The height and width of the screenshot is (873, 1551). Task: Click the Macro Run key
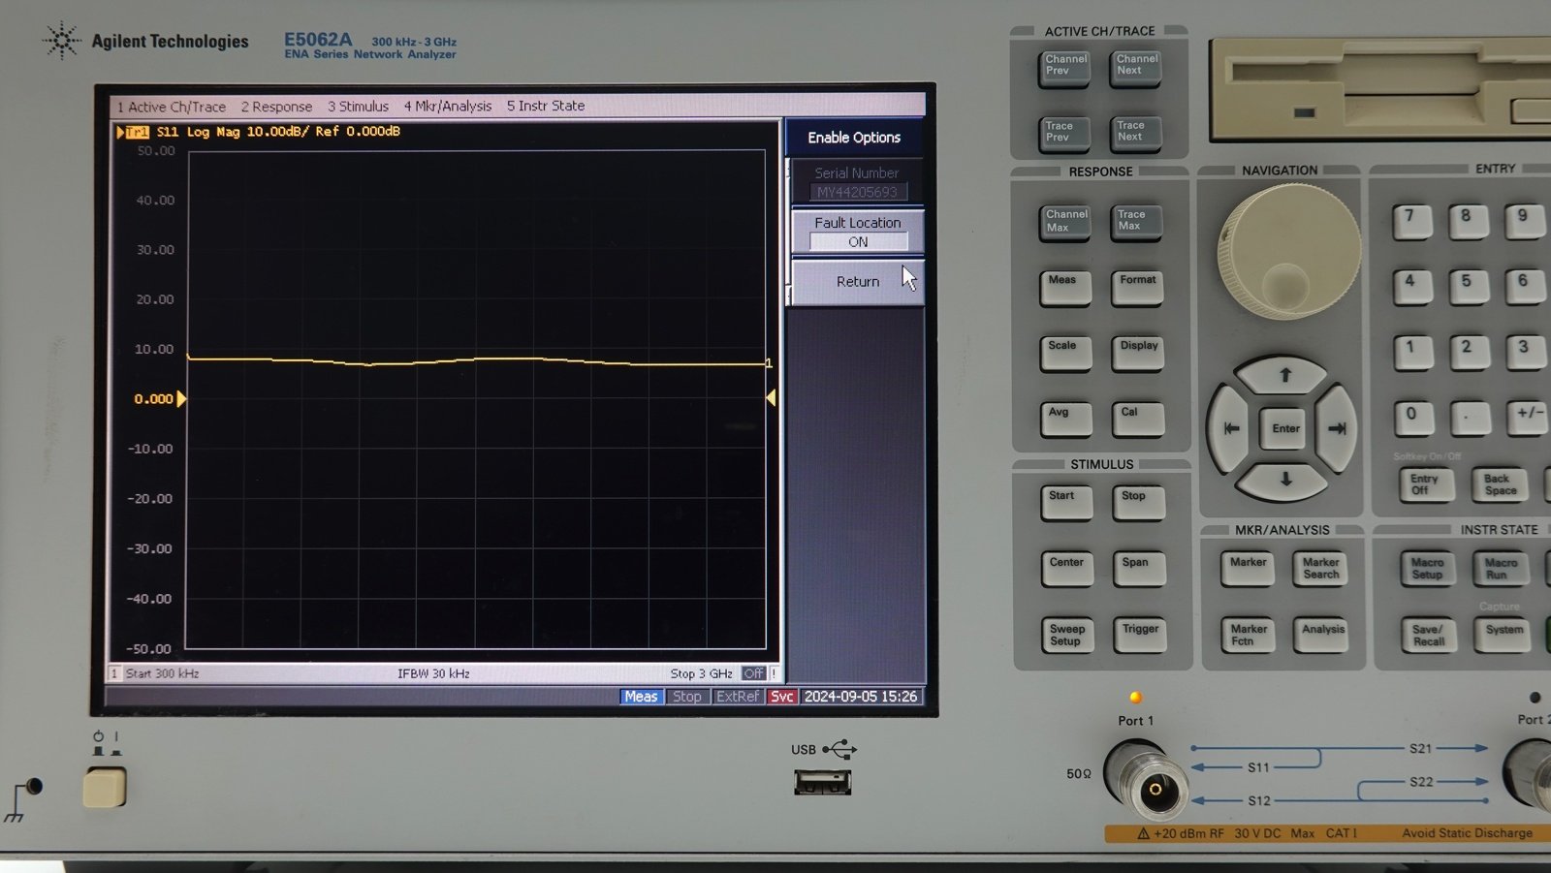(1501, 570)
